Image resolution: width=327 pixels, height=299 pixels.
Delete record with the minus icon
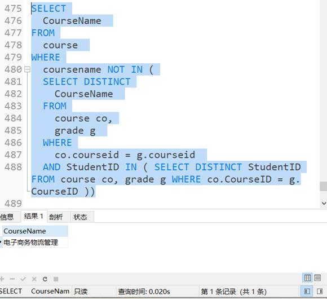pos(12,279)
